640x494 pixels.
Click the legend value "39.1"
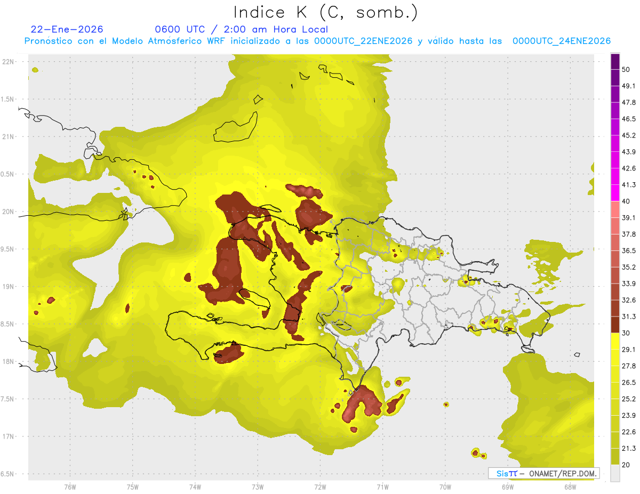[x=629, y=217]
